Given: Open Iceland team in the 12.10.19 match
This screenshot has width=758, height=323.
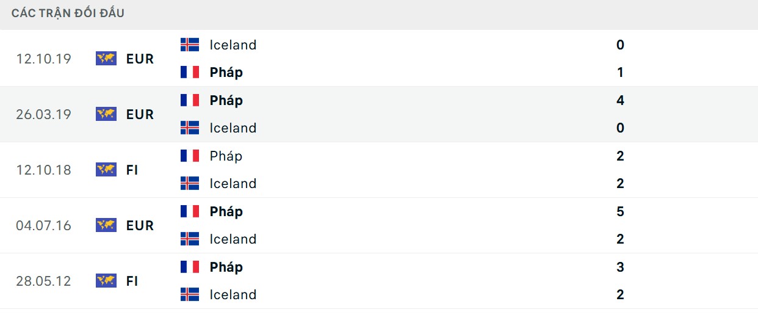Looking at the screenshot, I should coord(233,45).
